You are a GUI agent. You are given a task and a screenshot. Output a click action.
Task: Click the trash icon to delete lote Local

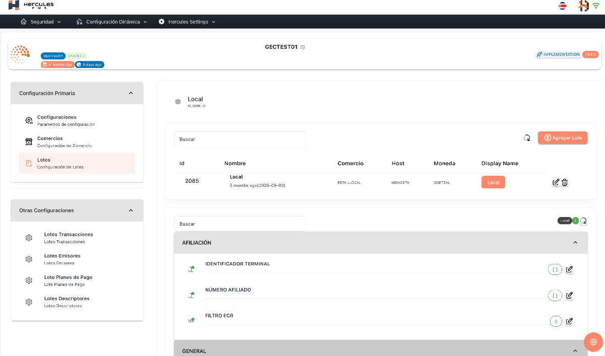pos(565,182)
